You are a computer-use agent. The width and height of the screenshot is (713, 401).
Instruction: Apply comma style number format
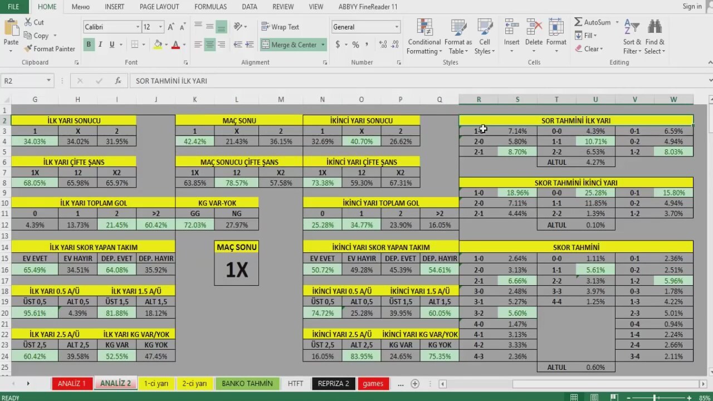[x=368, y=45]
